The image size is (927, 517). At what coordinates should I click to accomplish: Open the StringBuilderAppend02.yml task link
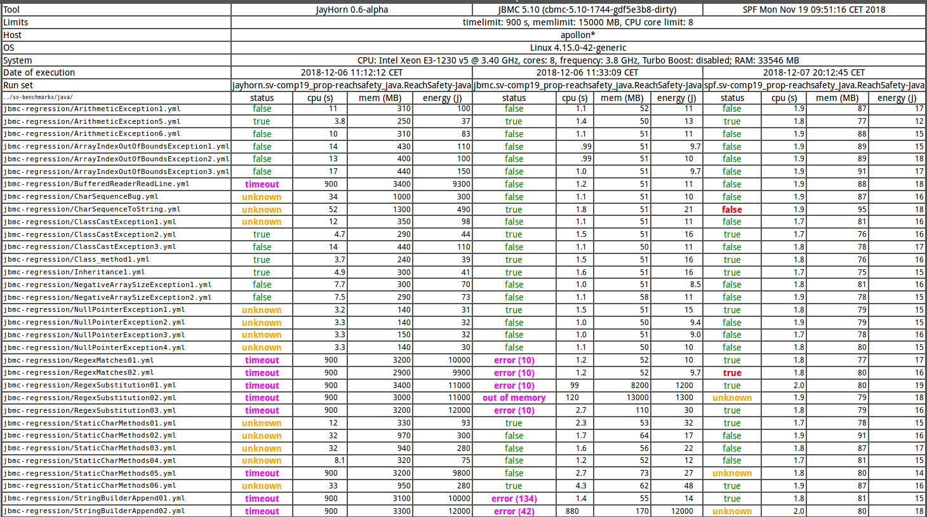(94, 511)
